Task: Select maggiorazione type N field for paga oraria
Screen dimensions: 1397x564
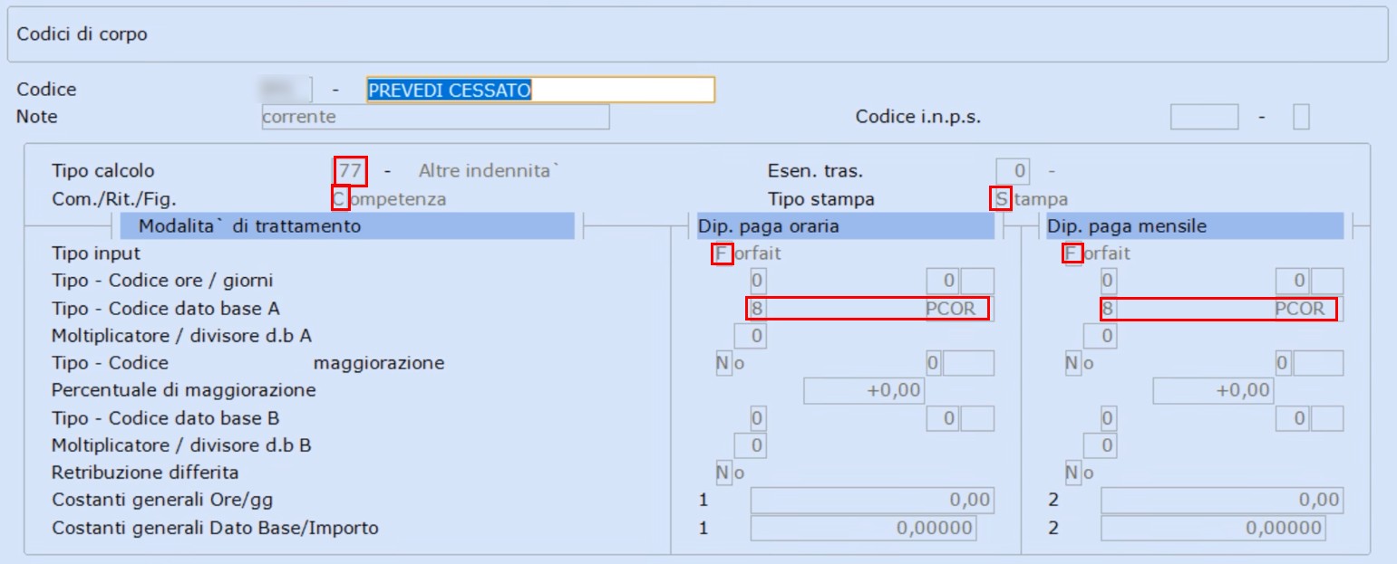Action: (723, 363)
